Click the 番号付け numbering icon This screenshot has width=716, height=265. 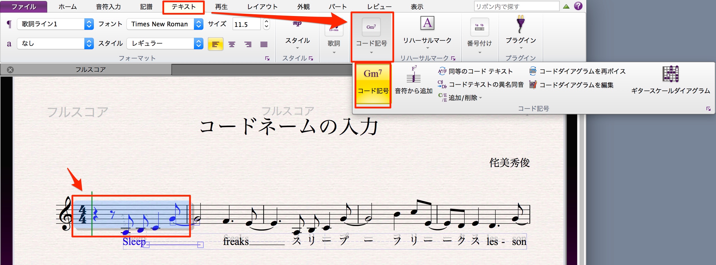(x=479, y=27)
